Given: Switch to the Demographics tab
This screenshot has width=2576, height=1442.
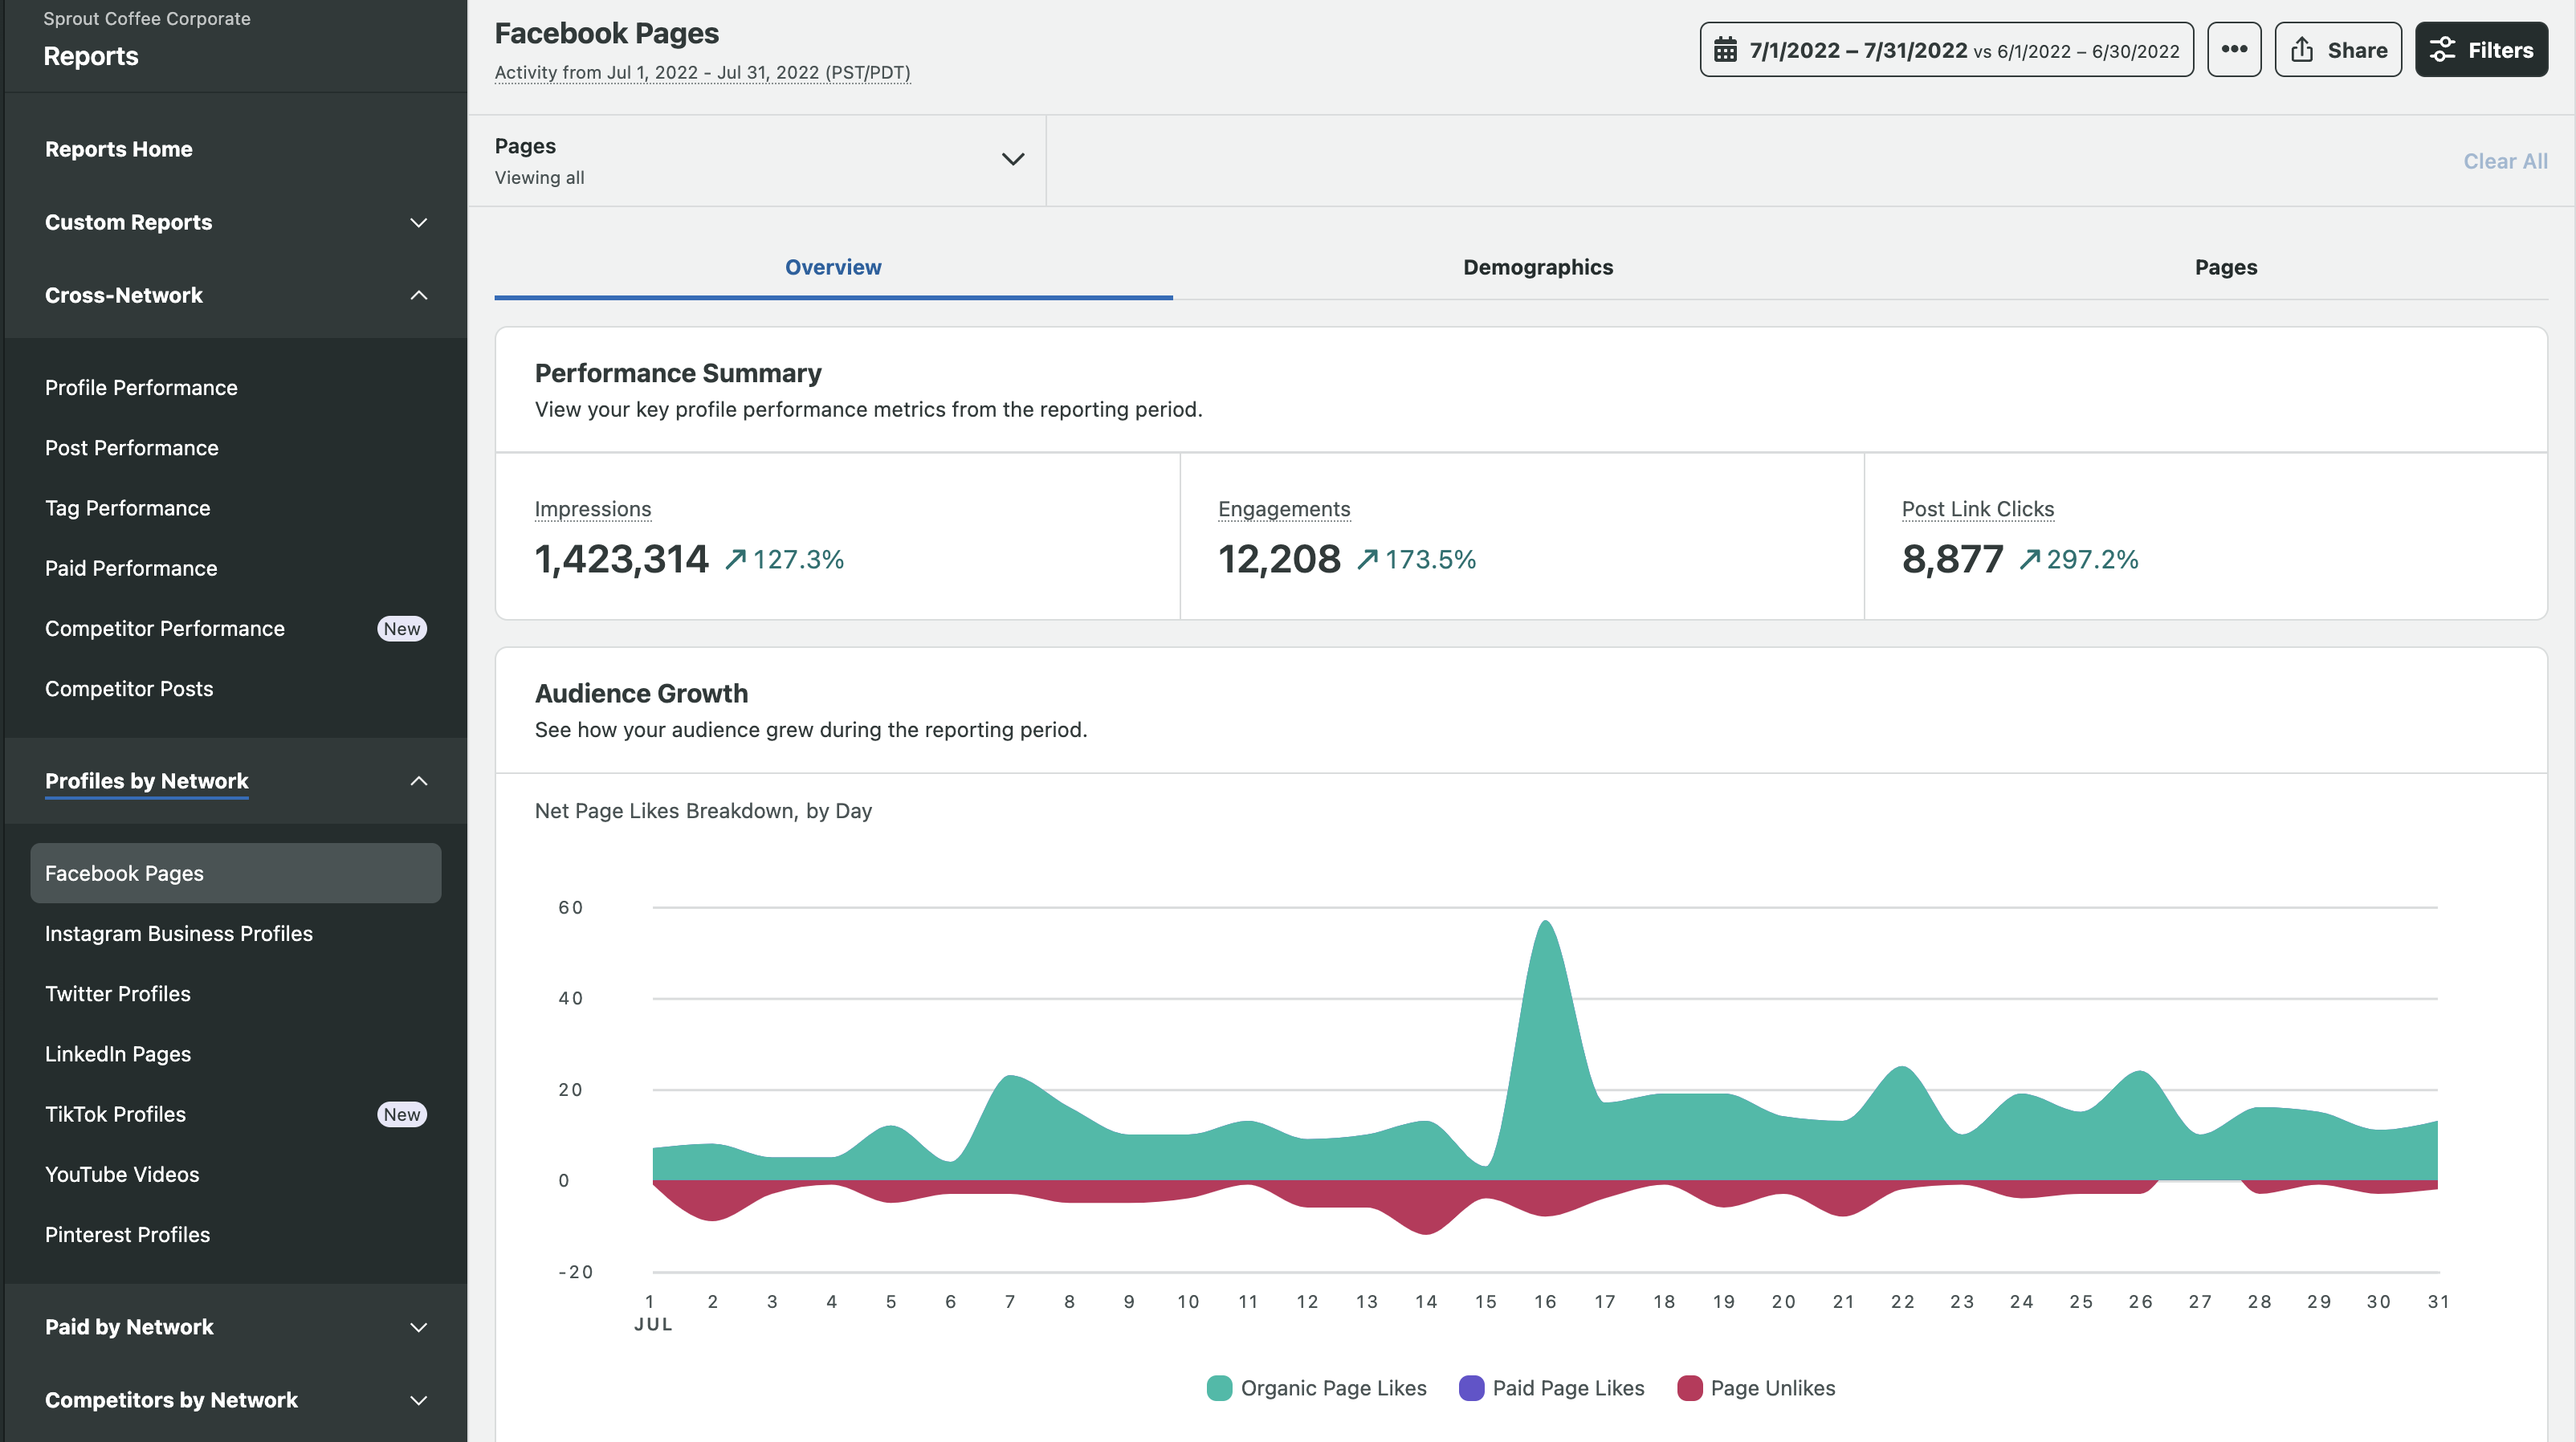Looking at the screenshot, I should click(x=1538, y=267).
